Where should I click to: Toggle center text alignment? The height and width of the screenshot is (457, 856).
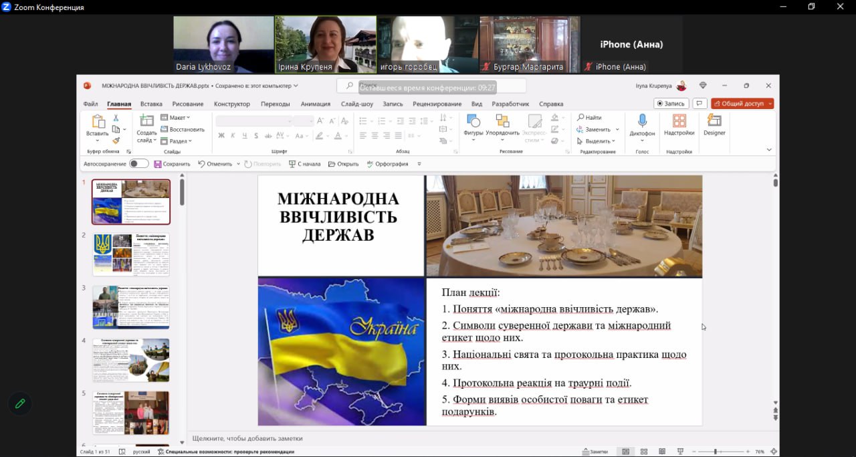point(374,136)
